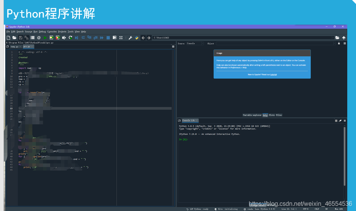
Task: Switch to the temp.py editor tab
Action: tap(14, 47)
